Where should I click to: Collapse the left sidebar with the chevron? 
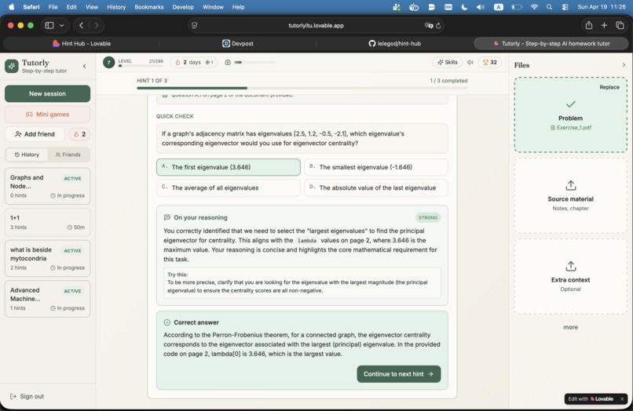[x=84, y=66]
